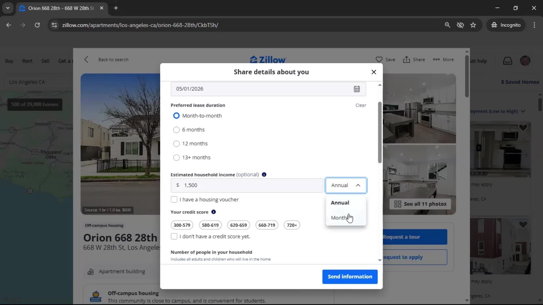Expand the Payment Low to High sort
This screenshot has height=305, width=543.
click(x=523, y=111)
